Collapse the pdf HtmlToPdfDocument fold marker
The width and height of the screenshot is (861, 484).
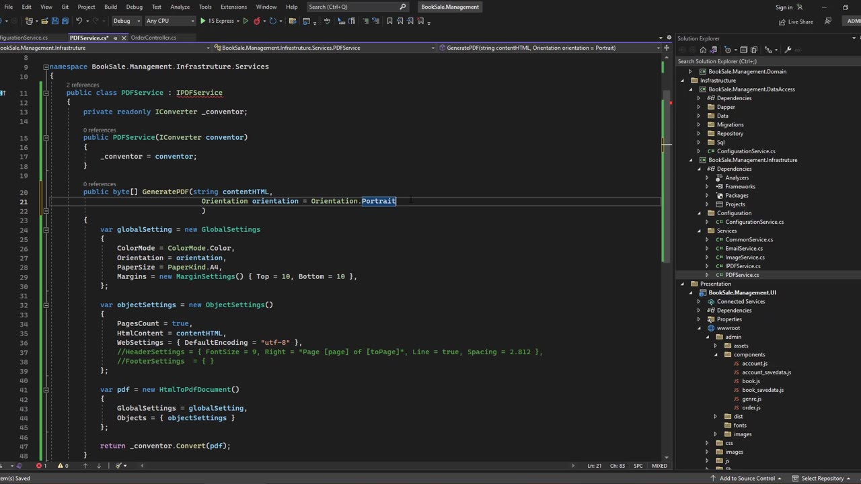(x=46, y=389)
